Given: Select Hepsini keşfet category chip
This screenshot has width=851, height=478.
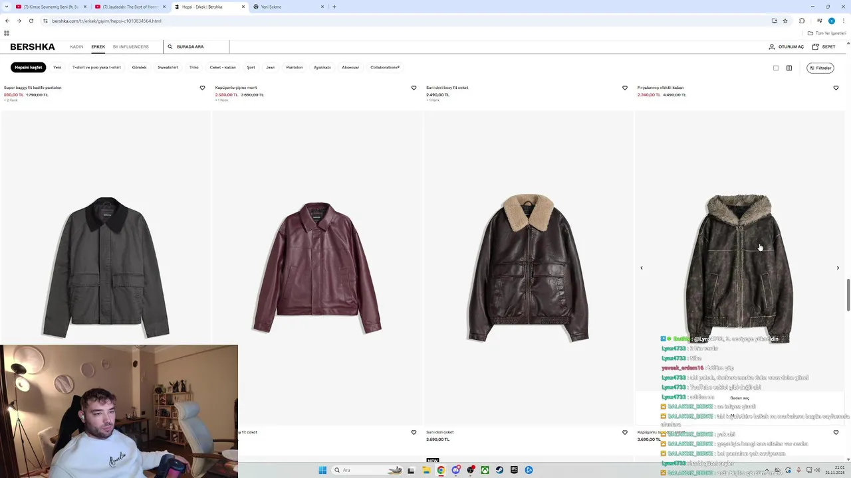Looking at the screenshot, I should [x=29, y=67].
